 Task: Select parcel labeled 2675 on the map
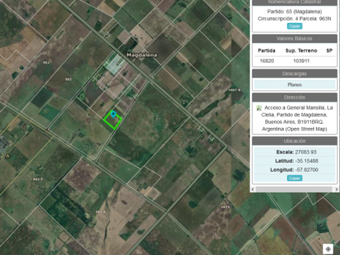[225, 207]
